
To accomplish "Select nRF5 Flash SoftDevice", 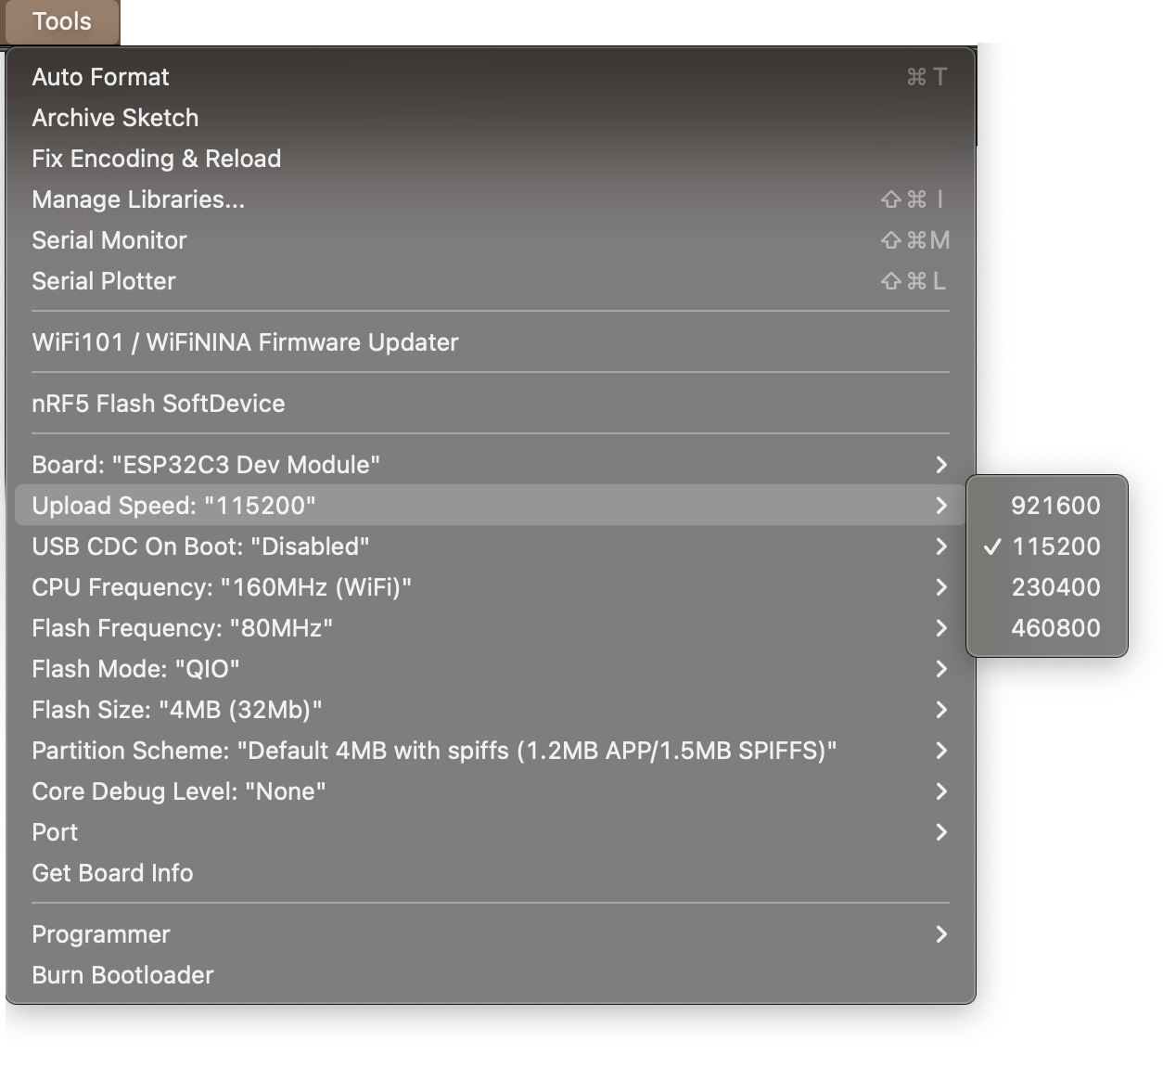I will click(x=158, y=404).
